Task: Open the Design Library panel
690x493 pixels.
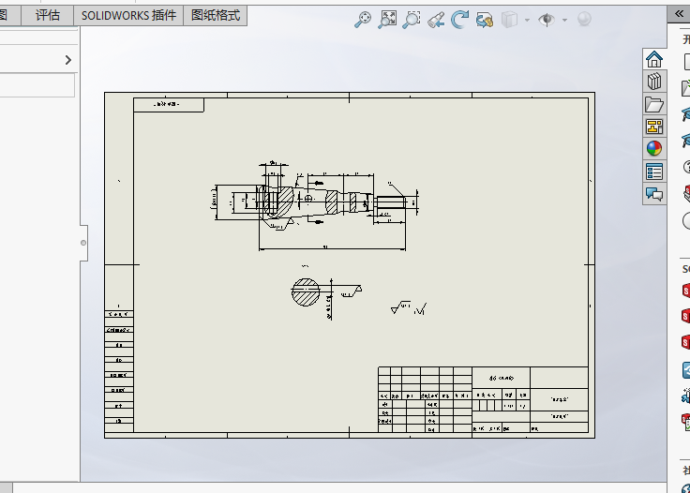Action: pos(654,82)
